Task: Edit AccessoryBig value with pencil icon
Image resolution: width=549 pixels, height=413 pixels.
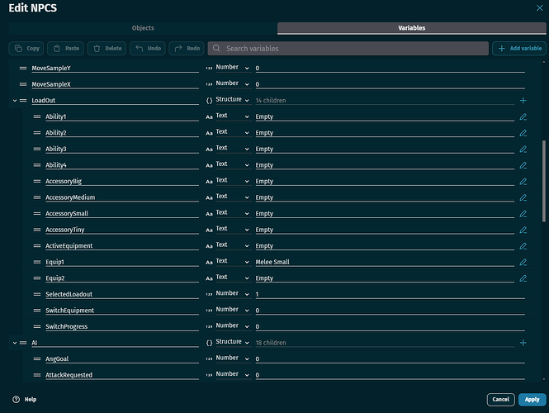Action: tap(523, 181)
